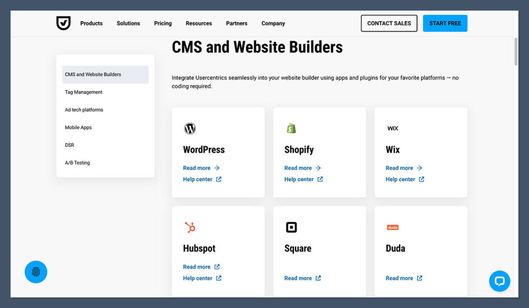Image resolution: width=529 pixels, height=308 pixels.
Task: Click the WordPress logo icon
Action: (x=190, y=129)
